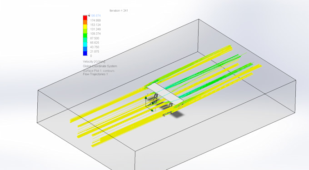Click the legend value 109.374
Screen dimensions: 309x170
pos(95,34)
